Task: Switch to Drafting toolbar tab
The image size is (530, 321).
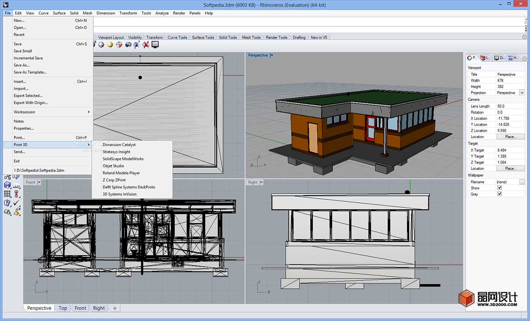Action: (299, 38)
